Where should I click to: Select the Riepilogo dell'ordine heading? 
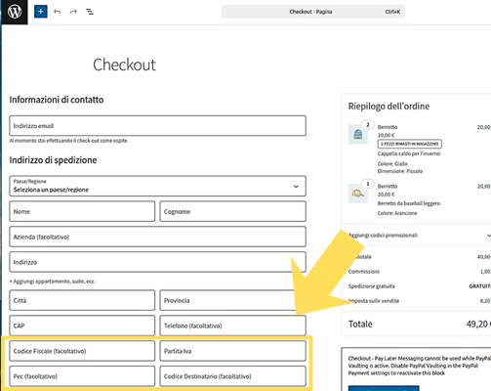tap(389, 107)
